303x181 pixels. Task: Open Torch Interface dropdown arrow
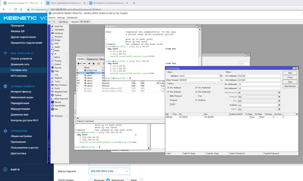[x=221, y=76]
